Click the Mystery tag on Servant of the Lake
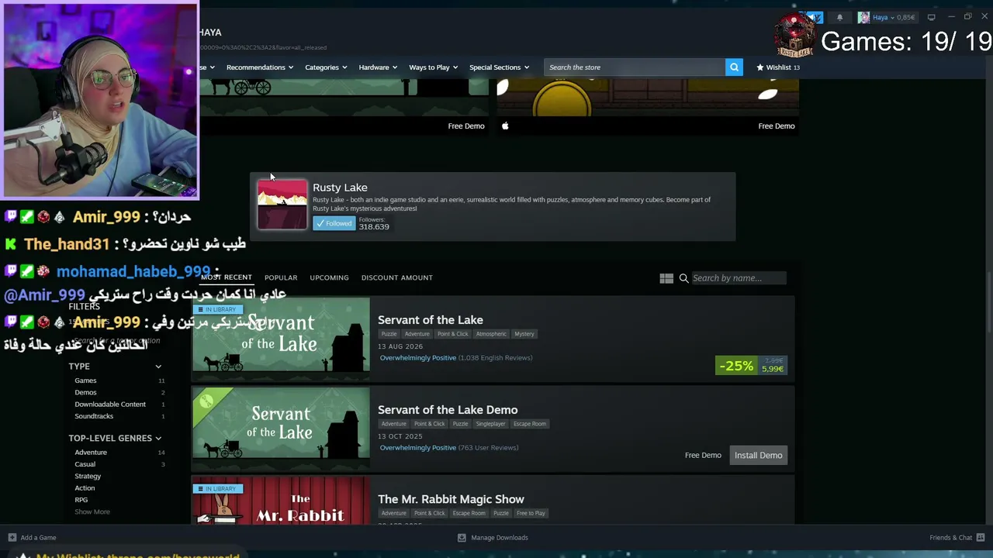The width and height of the screenshot is (993, 558). tap(524, 334)
